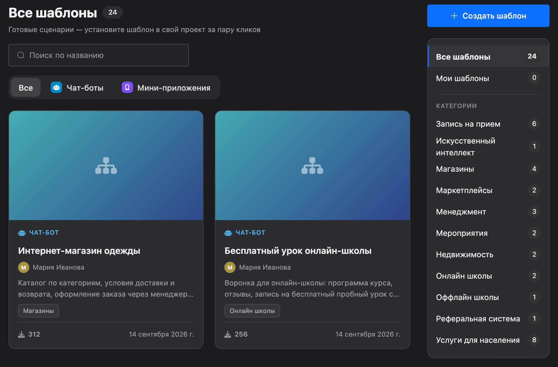Image resolution: width=558 pixels, height=367 pixels.
Task: Click the description starting Каталог по категориям
Action: click(x=106, y=288)
